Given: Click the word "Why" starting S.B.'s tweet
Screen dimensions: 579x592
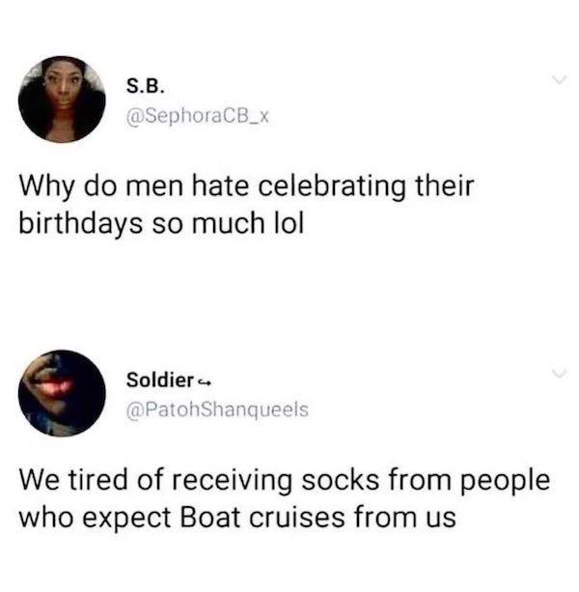Looking at the screenshot, I should pyautogui.click(x=47, y=187).
